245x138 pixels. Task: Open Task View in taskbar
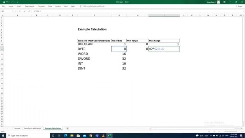point(59,135)
